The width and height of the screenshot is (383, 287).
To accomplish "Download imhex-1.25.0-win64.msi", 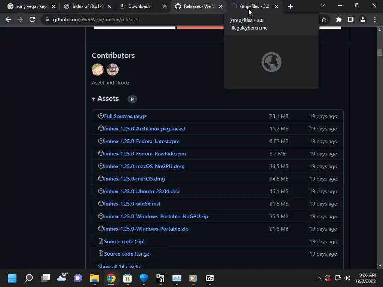I will tap(132, 204).
